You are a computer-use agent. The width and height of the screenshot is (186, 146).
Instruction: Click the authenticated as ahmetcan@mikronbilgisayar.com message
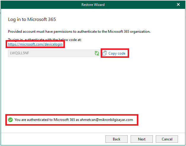(73, 120)
